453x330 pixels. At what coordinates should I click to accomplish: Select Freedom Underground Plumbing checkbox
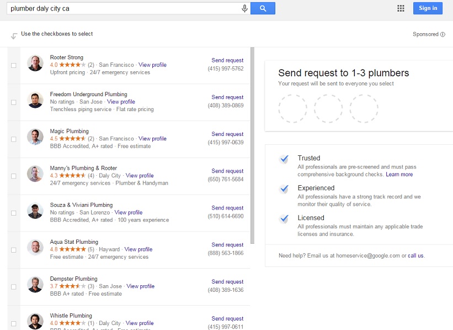(14, 102)
